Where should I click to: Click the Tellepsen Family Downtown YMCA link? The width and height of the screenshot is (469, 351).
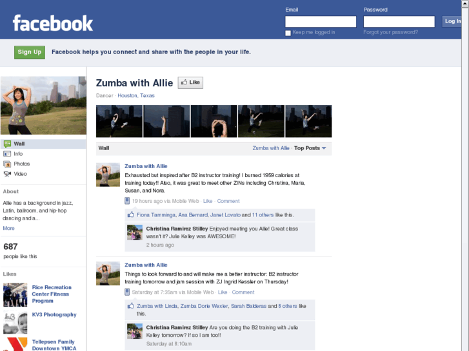click(54, 345)
